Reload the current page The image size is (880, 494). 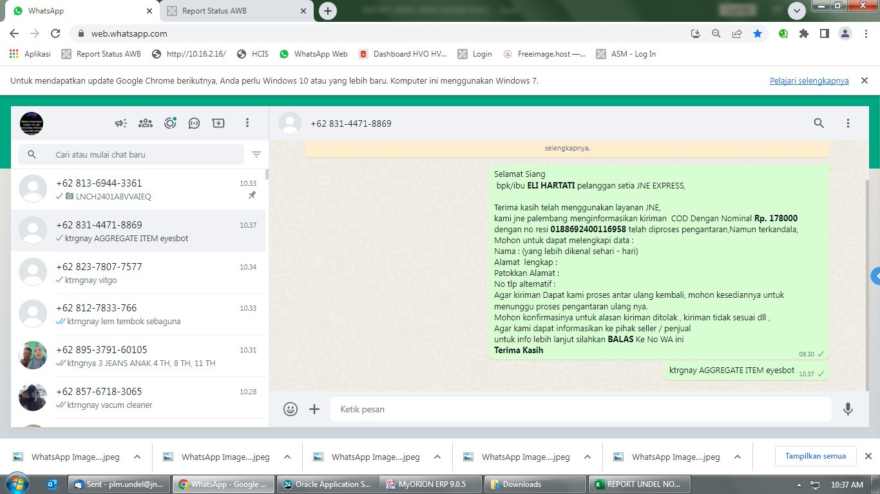coord(55,33)
